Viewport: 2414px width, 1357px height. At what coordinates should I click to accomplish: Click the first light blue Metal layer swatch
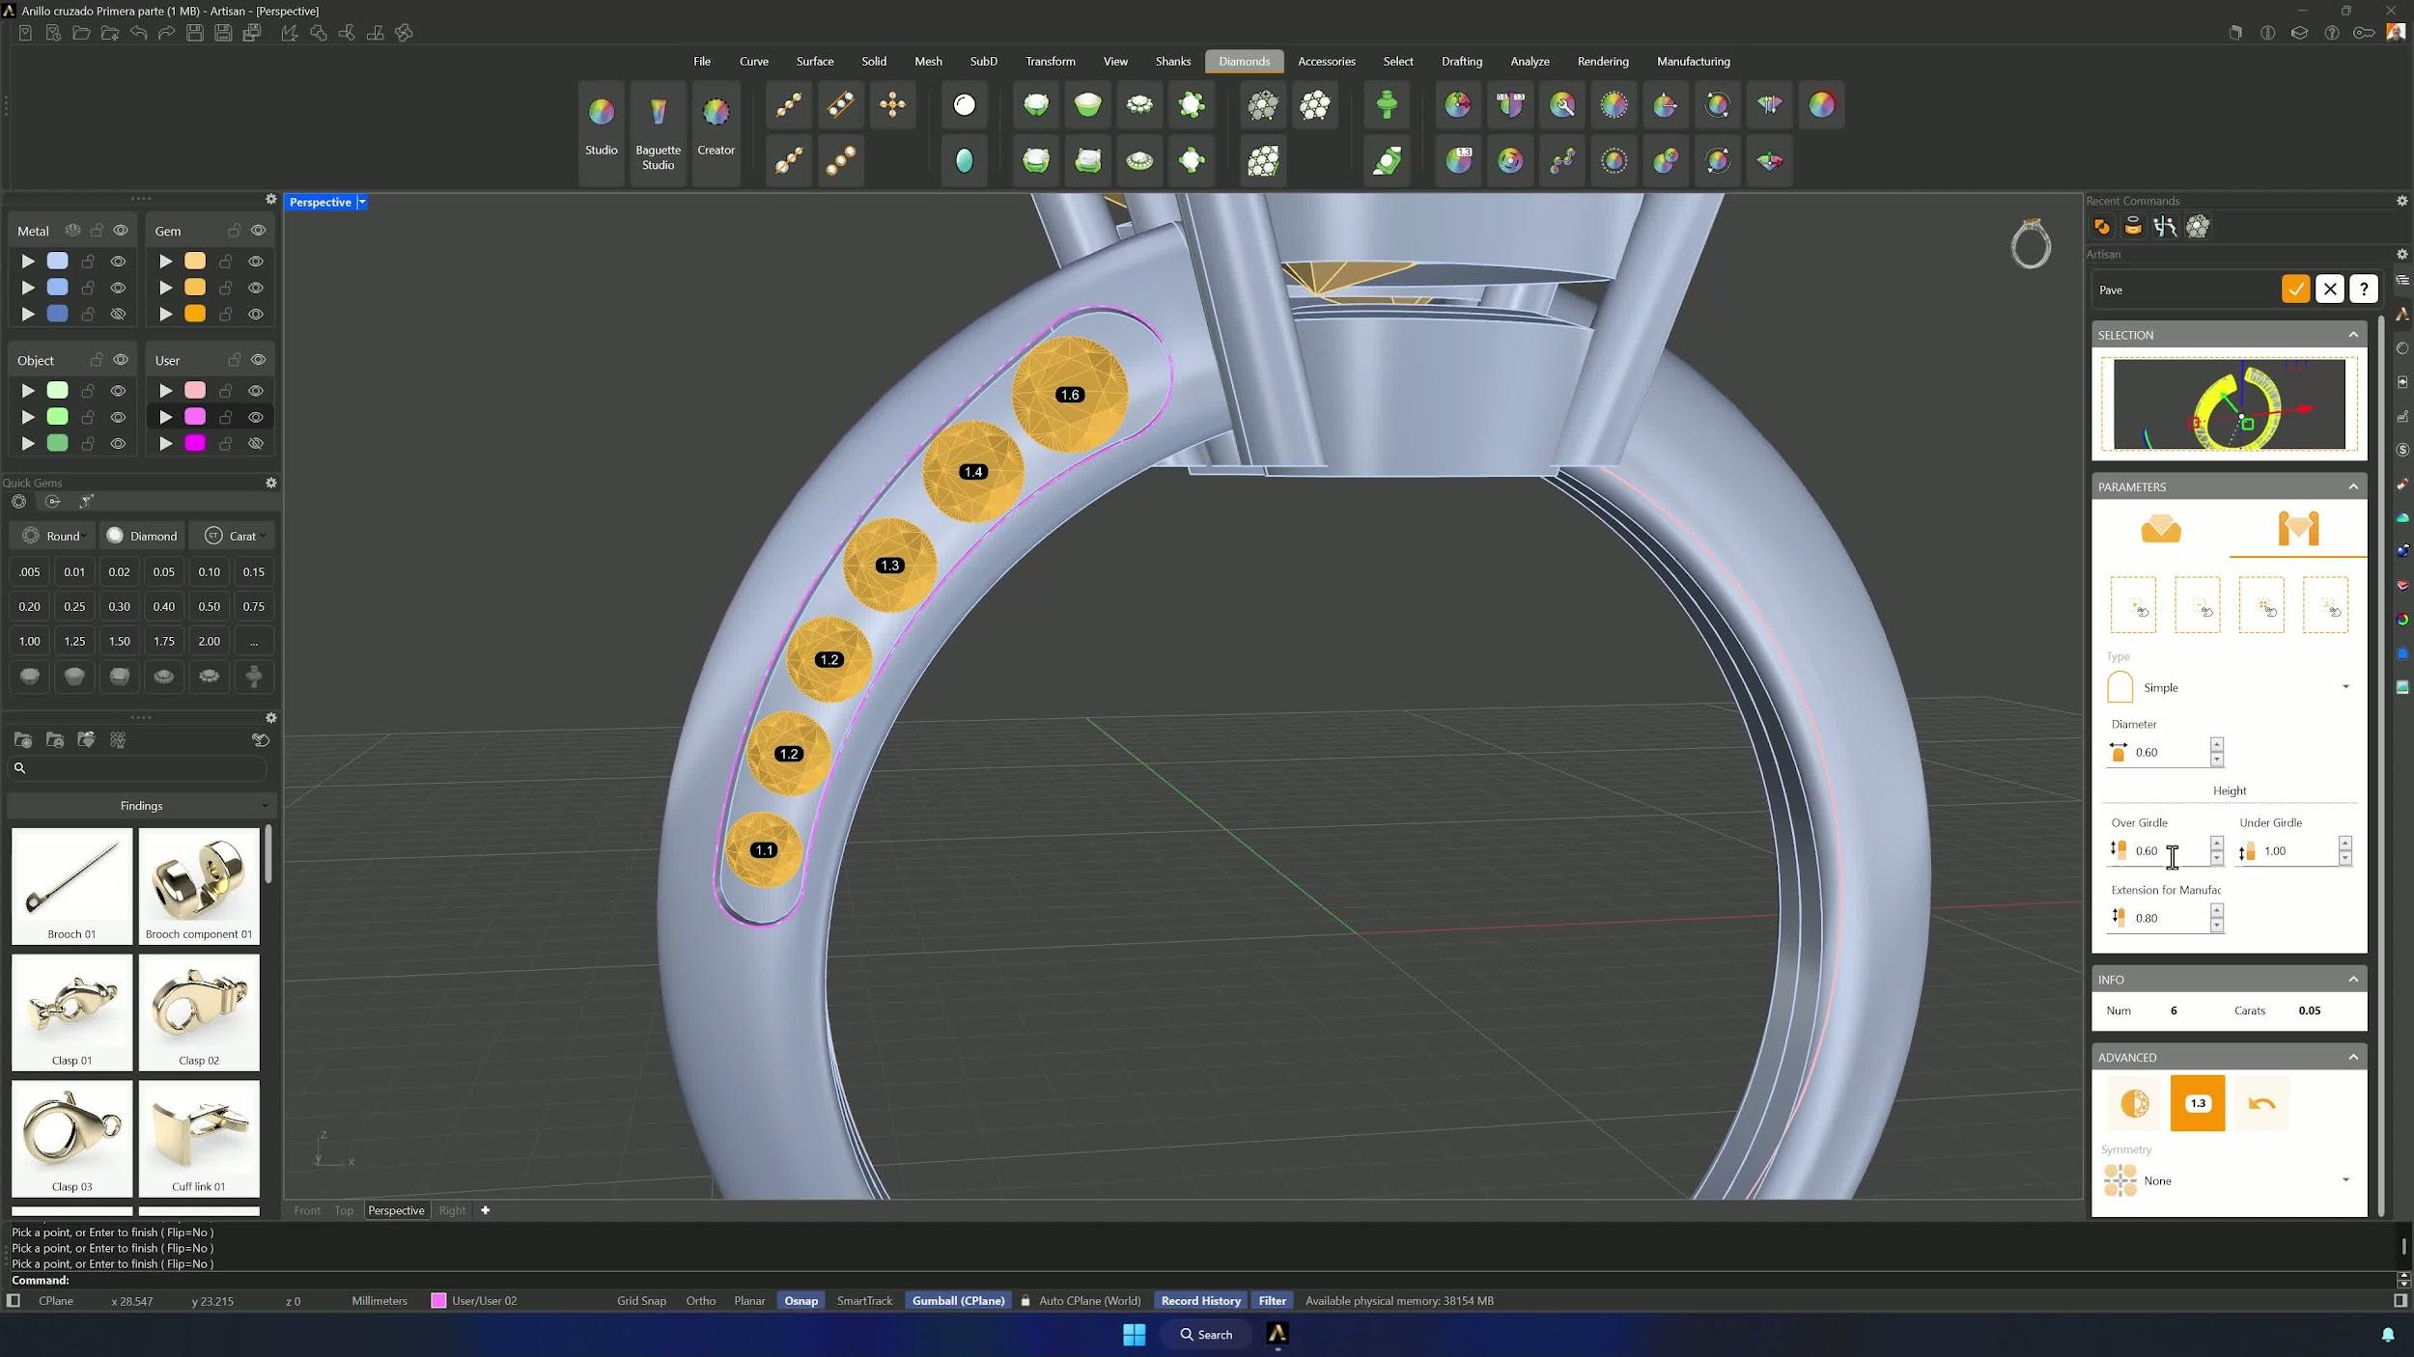click(58, 261)
